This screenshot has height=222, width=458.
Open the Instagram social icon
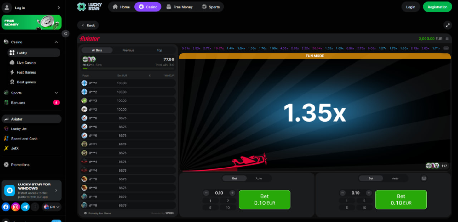click(x=16, y=207)
